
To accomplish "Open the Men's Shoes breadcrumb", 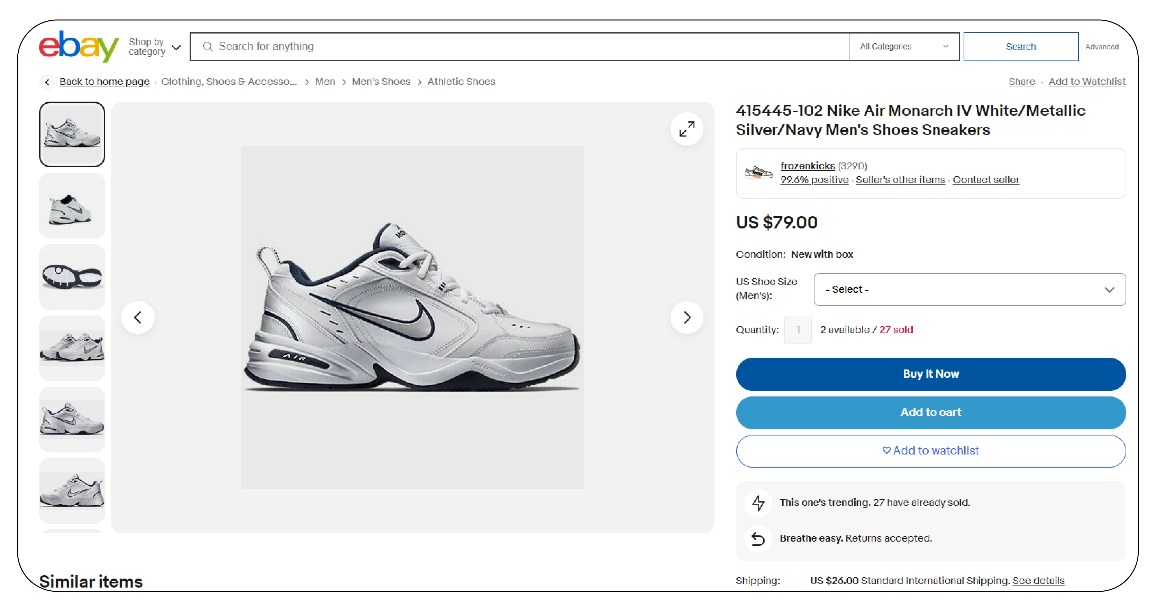I will tap(381, 82).
